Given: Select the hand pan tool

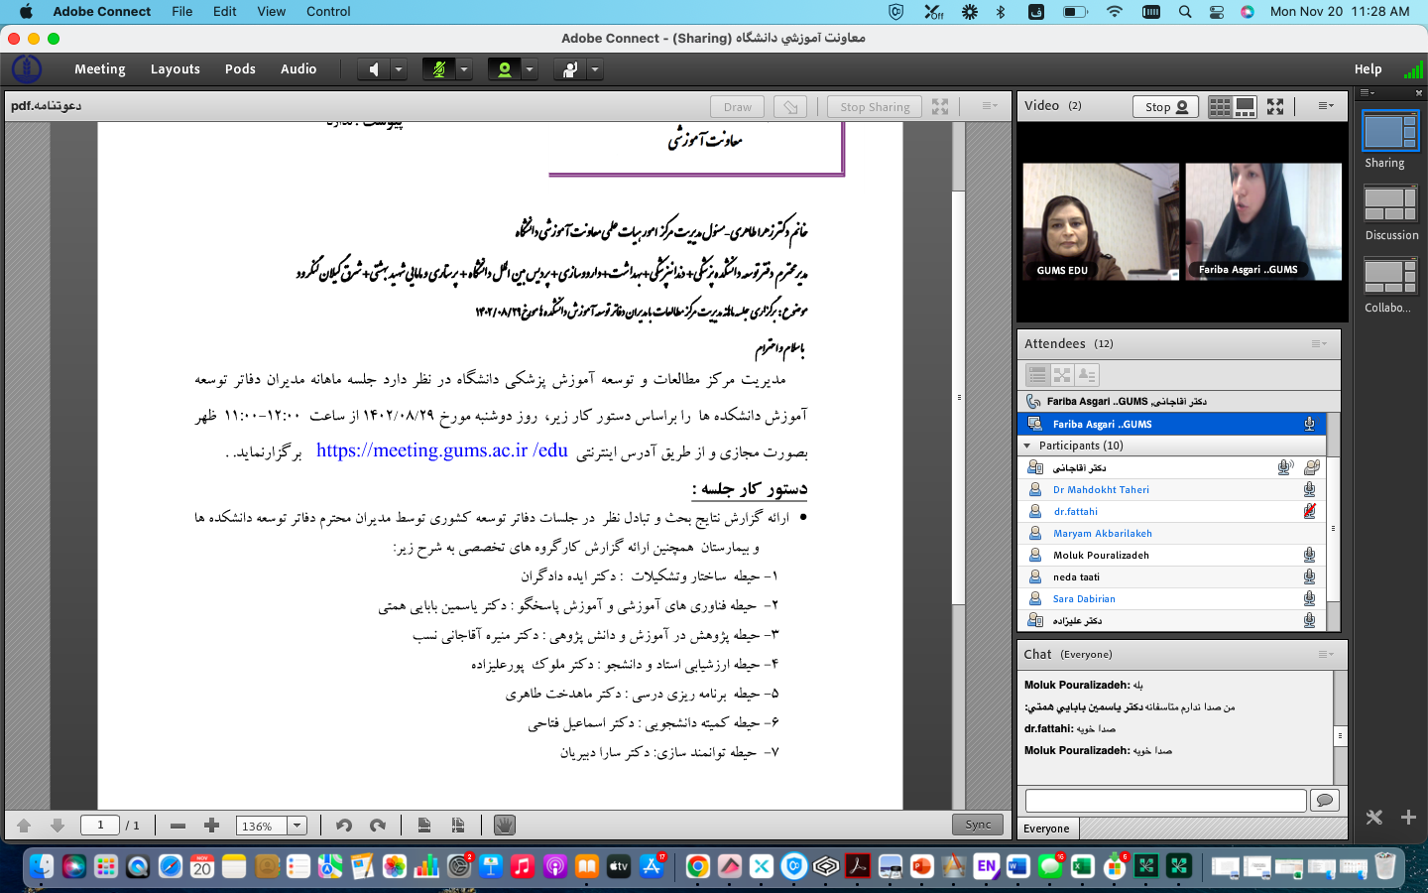Looking at the screenshot, I should coord(504,826).
